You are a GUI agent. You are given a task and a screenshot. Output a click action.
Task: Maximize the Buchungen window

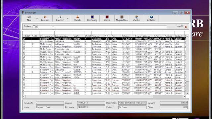point(181,13)
